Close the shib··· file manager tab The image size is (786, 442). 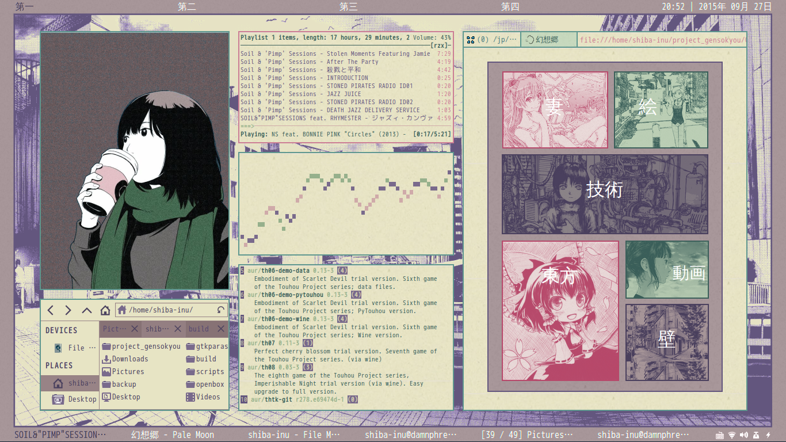click(177, 329)
